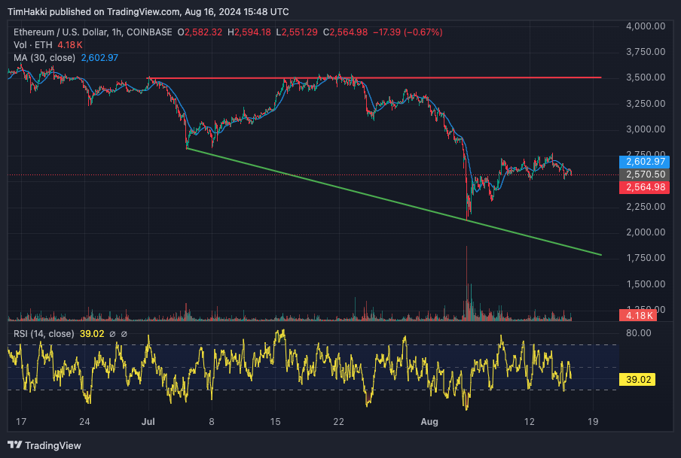Click the TimHakki published on TradingView.com header

(148, 12)
